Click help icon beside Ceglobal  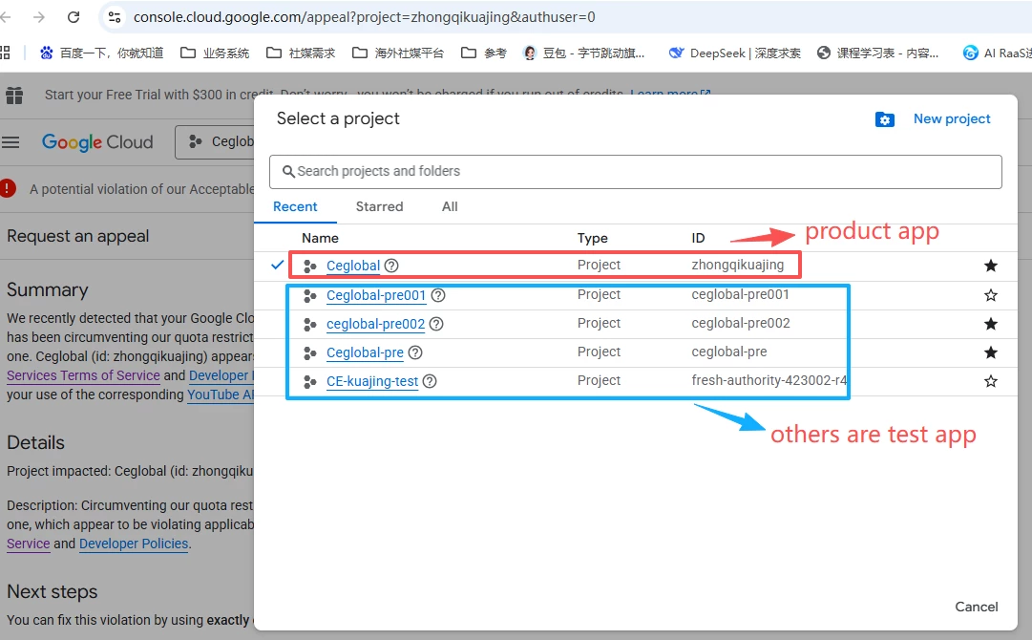click(x=391, y=266)
